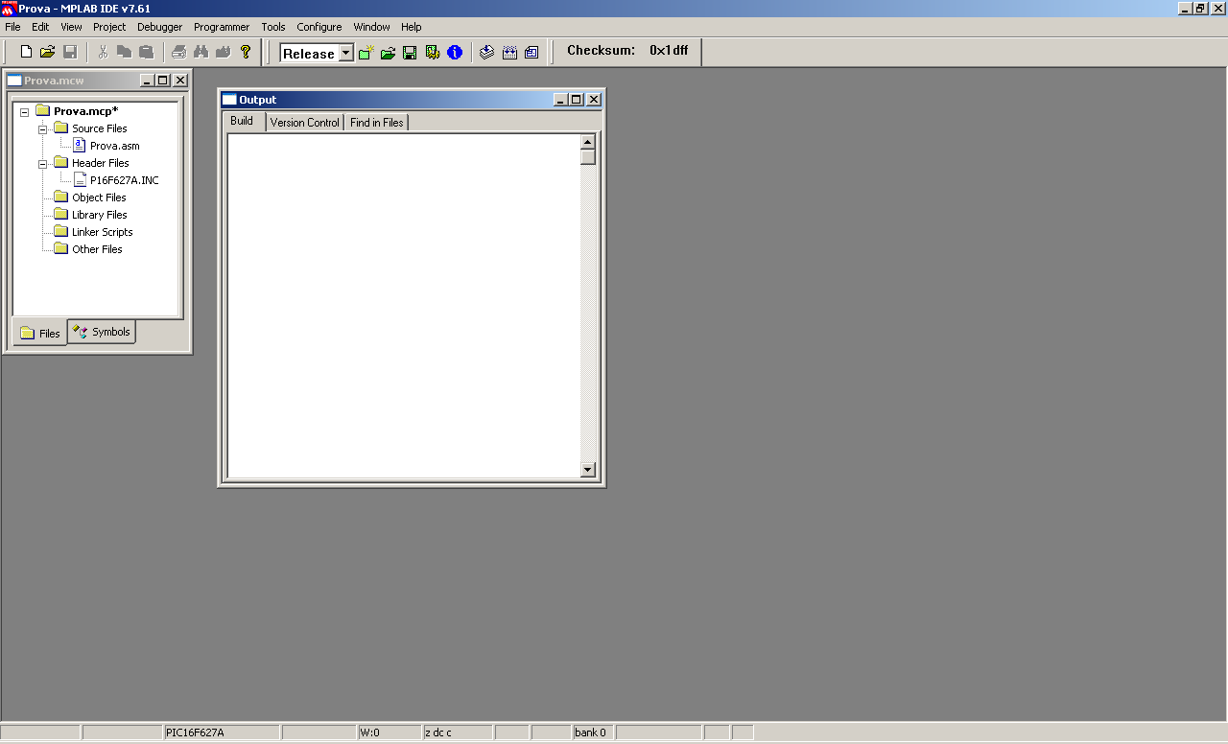Click the Output window scroll down arrow
Viewport: 1228px width, 744px height.
(588, 470)
